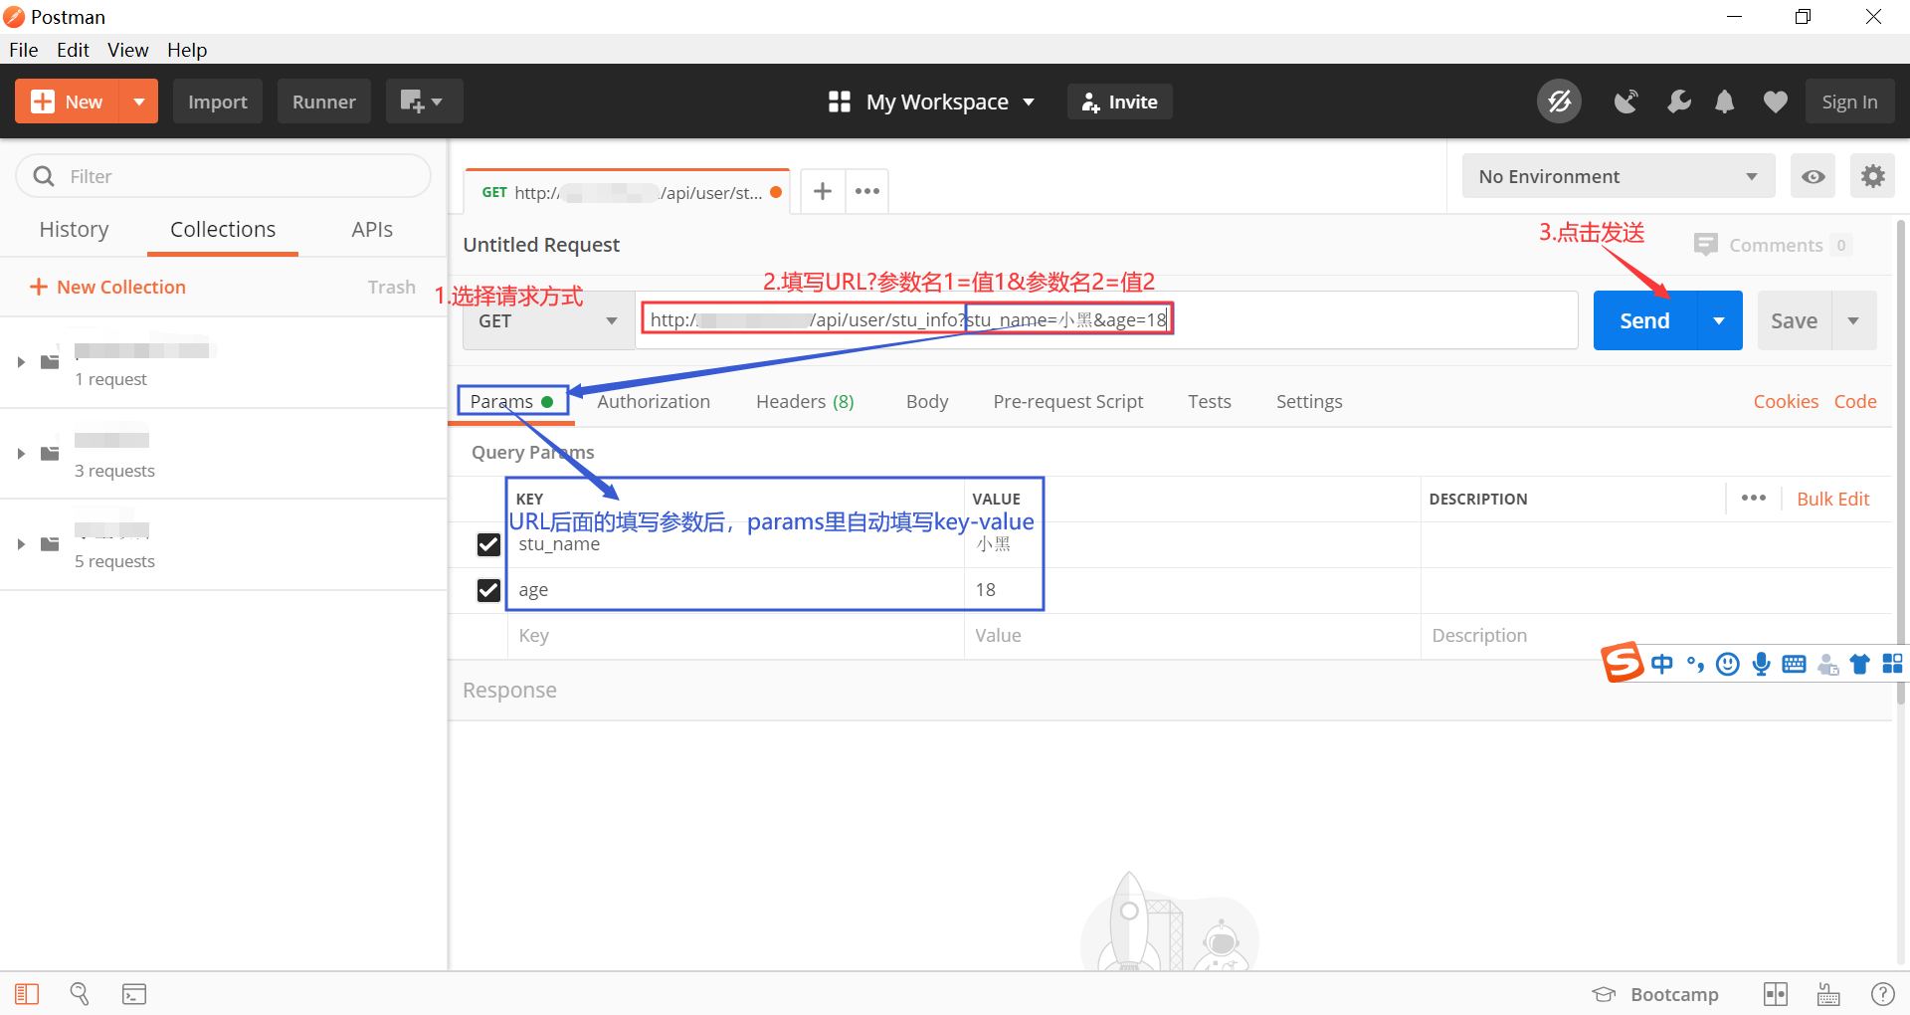This screenshot has width=1910, height=1015.
Task: Switch to the Collections tab
Action: (x=223, y=230)
